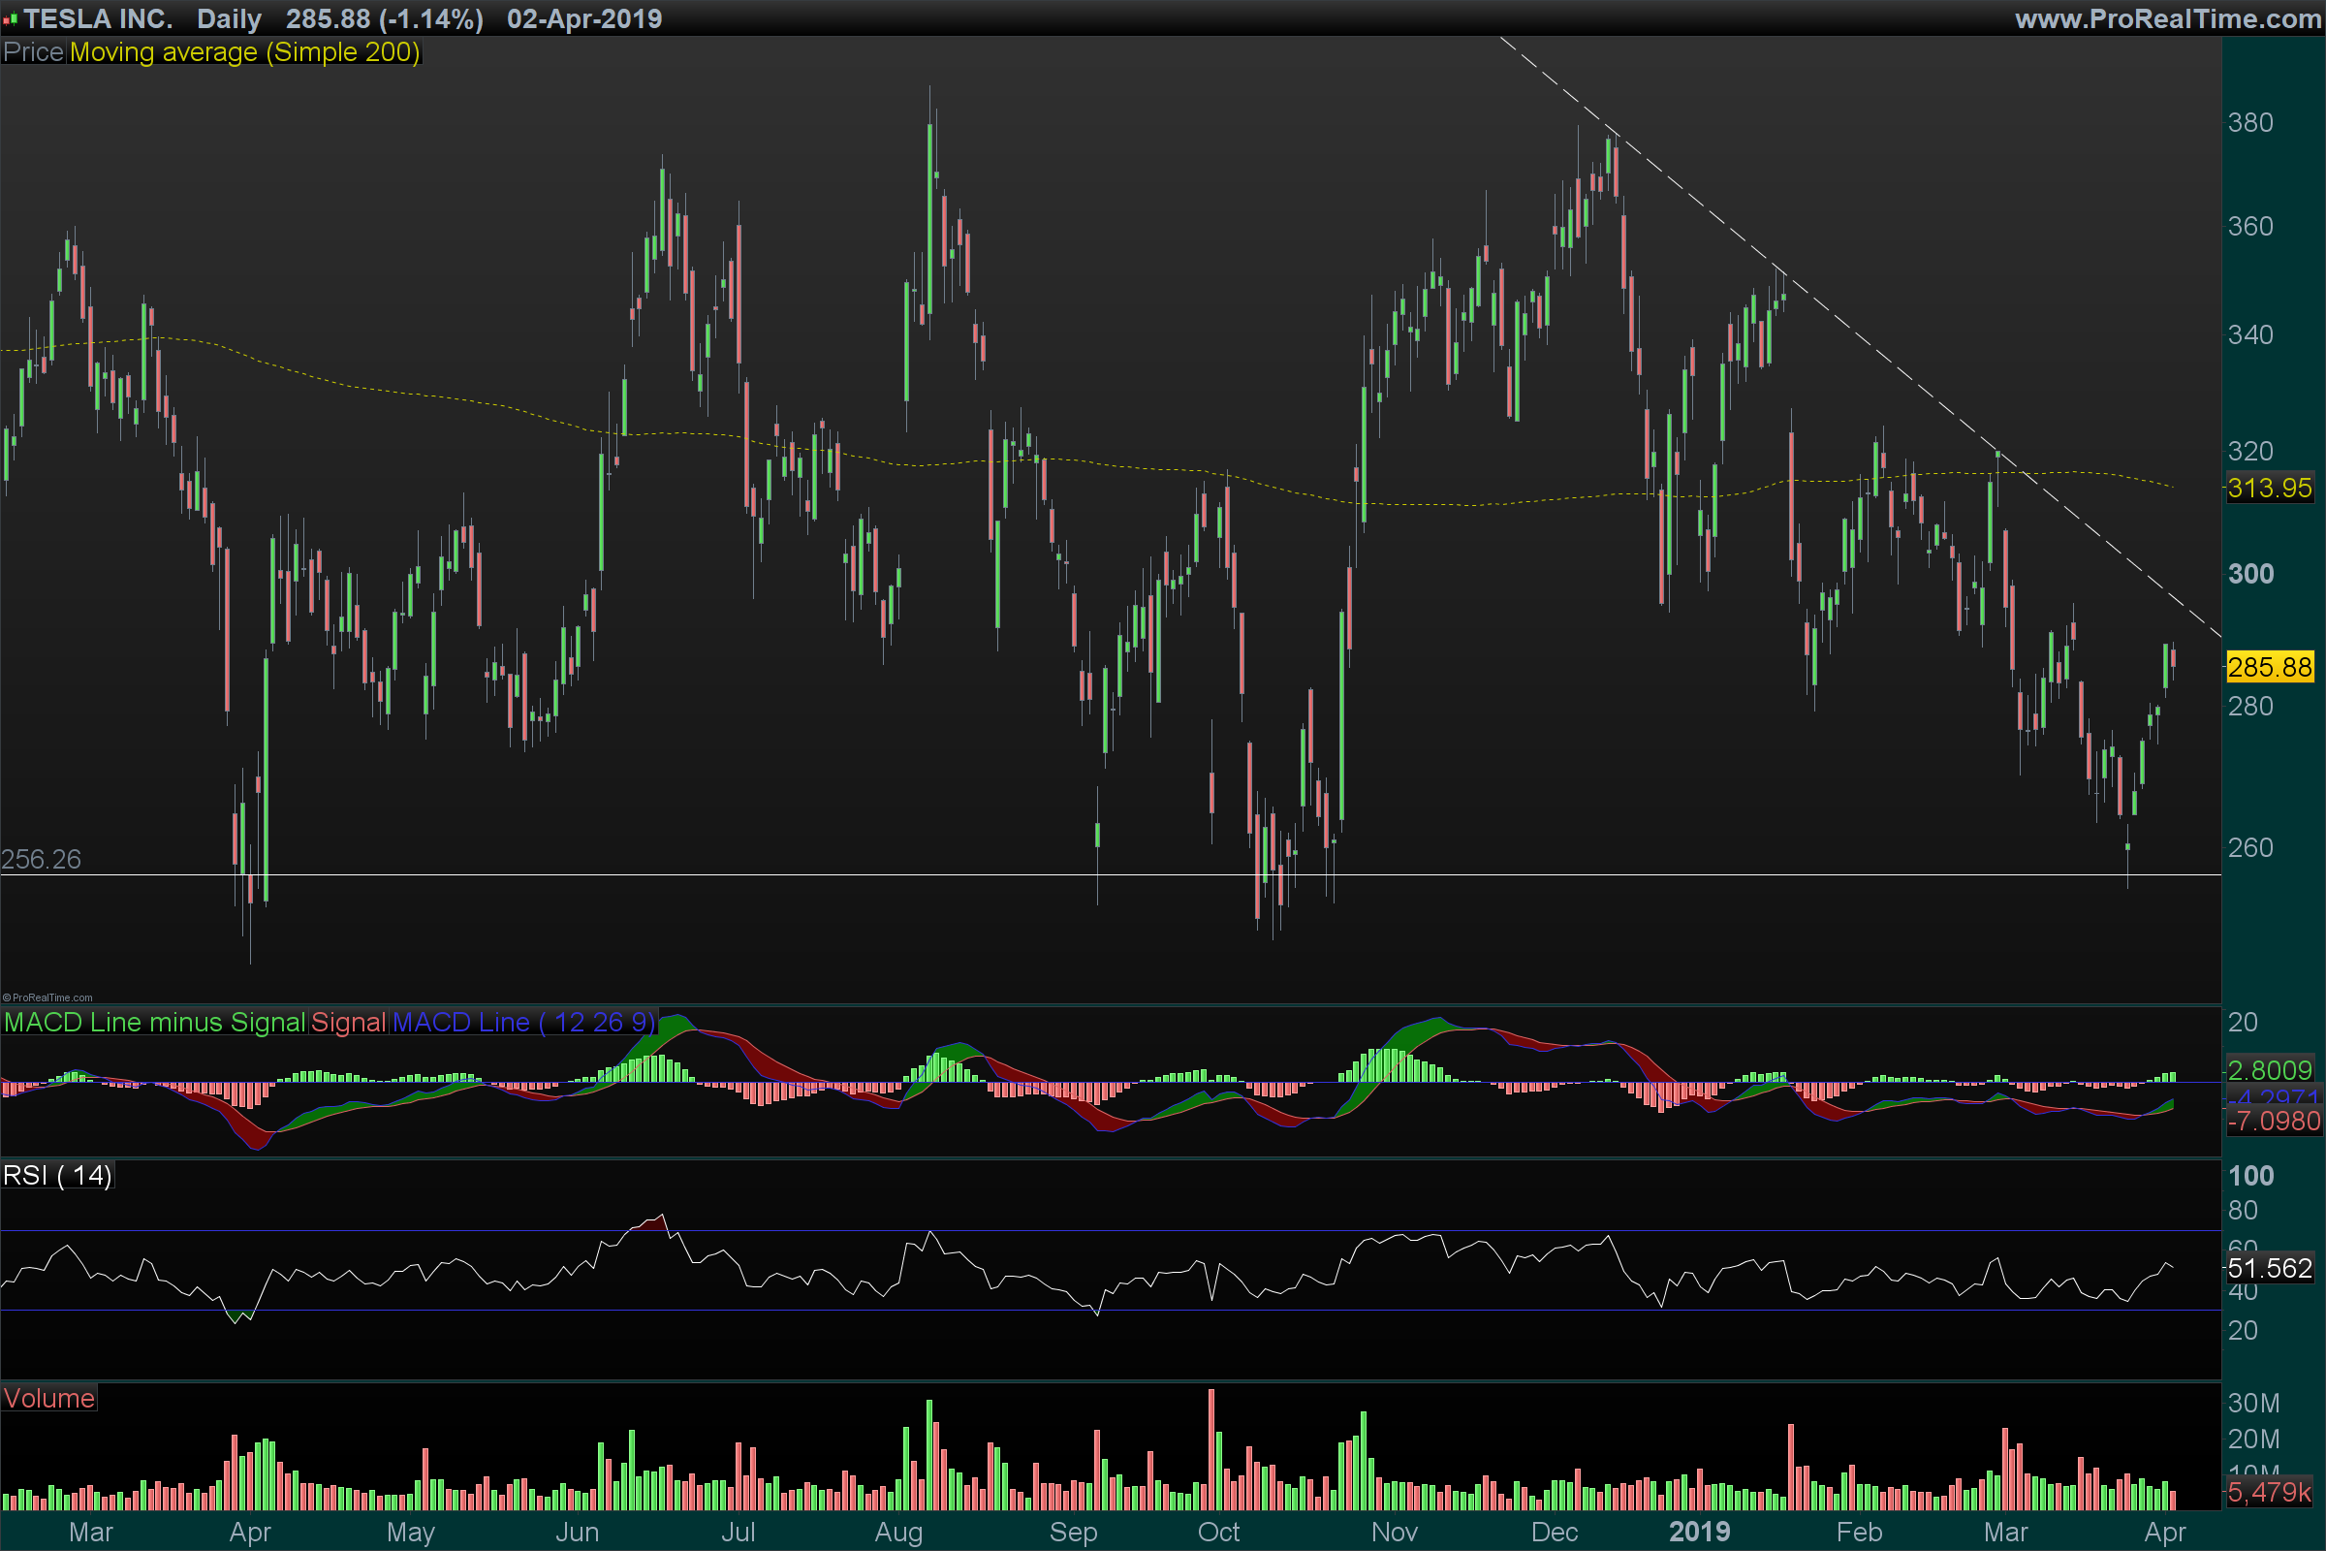Click the Volume panel label

point(49,1398)
